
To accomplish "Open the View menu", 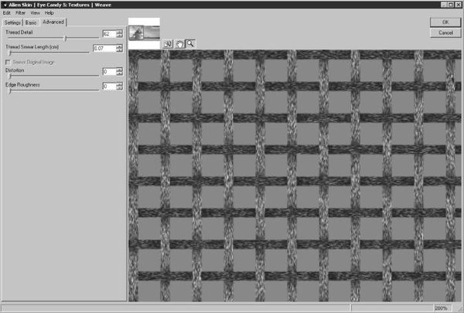I will (x=36, y=13).
